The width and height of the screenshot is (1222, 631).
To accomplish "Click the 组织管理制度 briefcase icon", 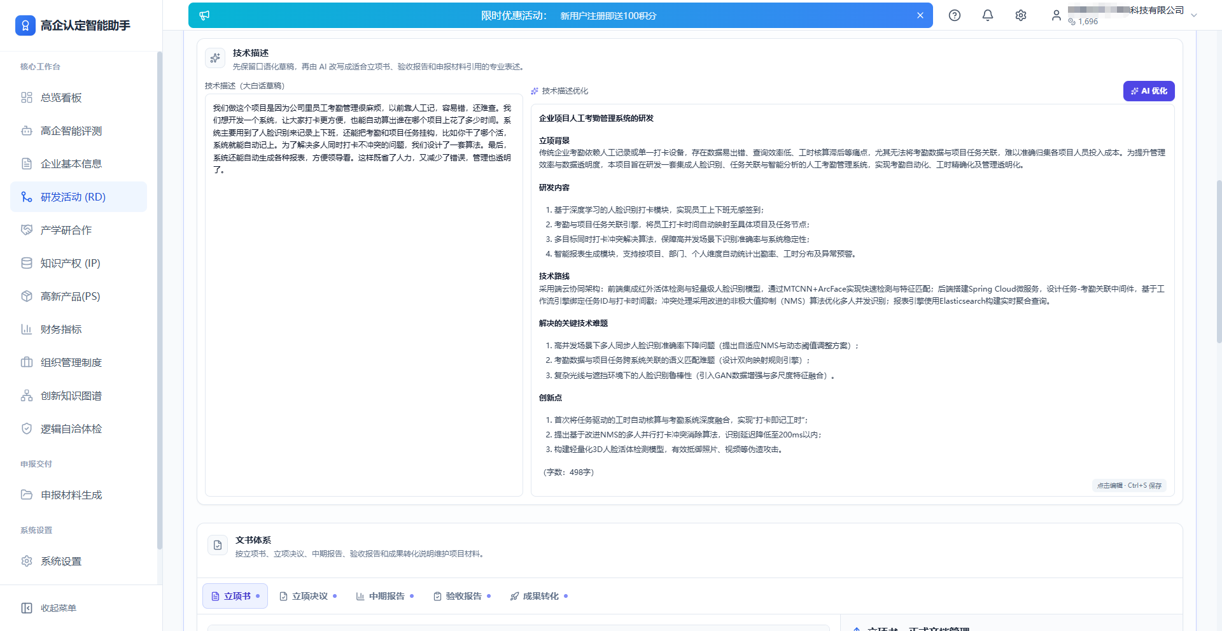I will (x=27, y=362).
